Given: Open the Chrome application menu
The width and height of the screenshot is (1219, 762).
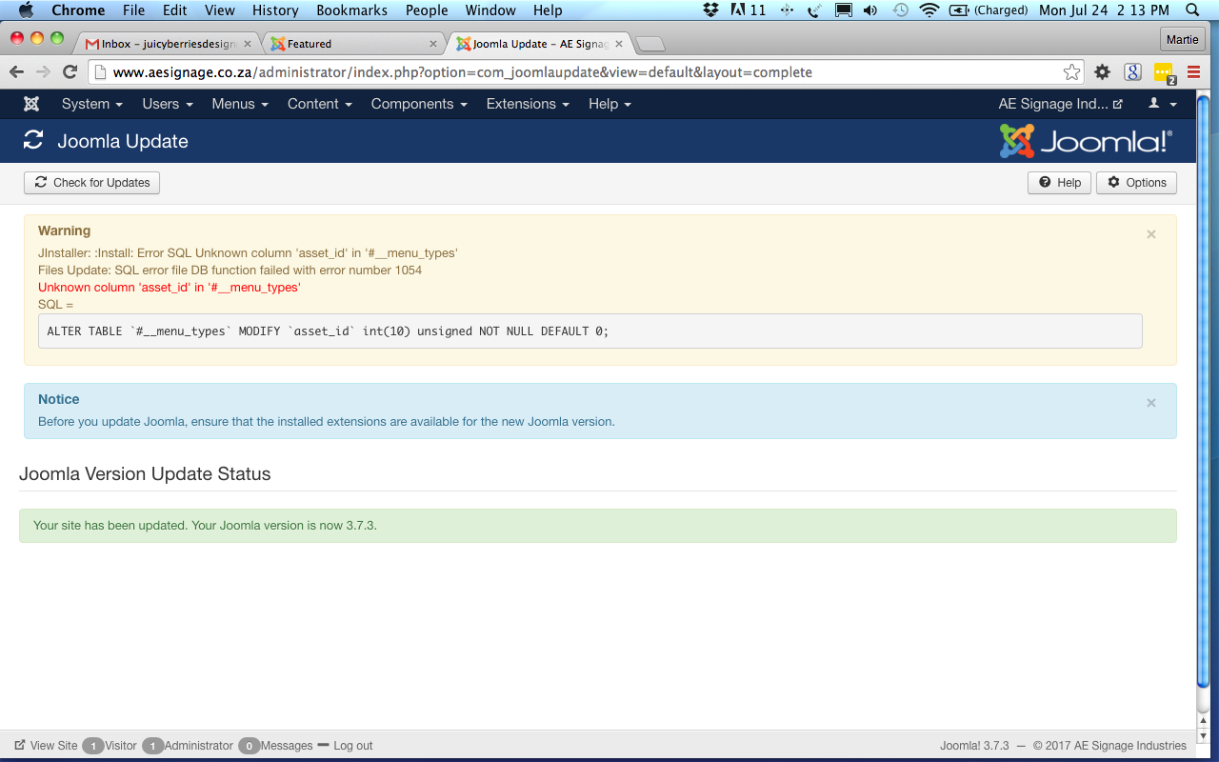Looking at the screenshot, I should tap(78, 10).
